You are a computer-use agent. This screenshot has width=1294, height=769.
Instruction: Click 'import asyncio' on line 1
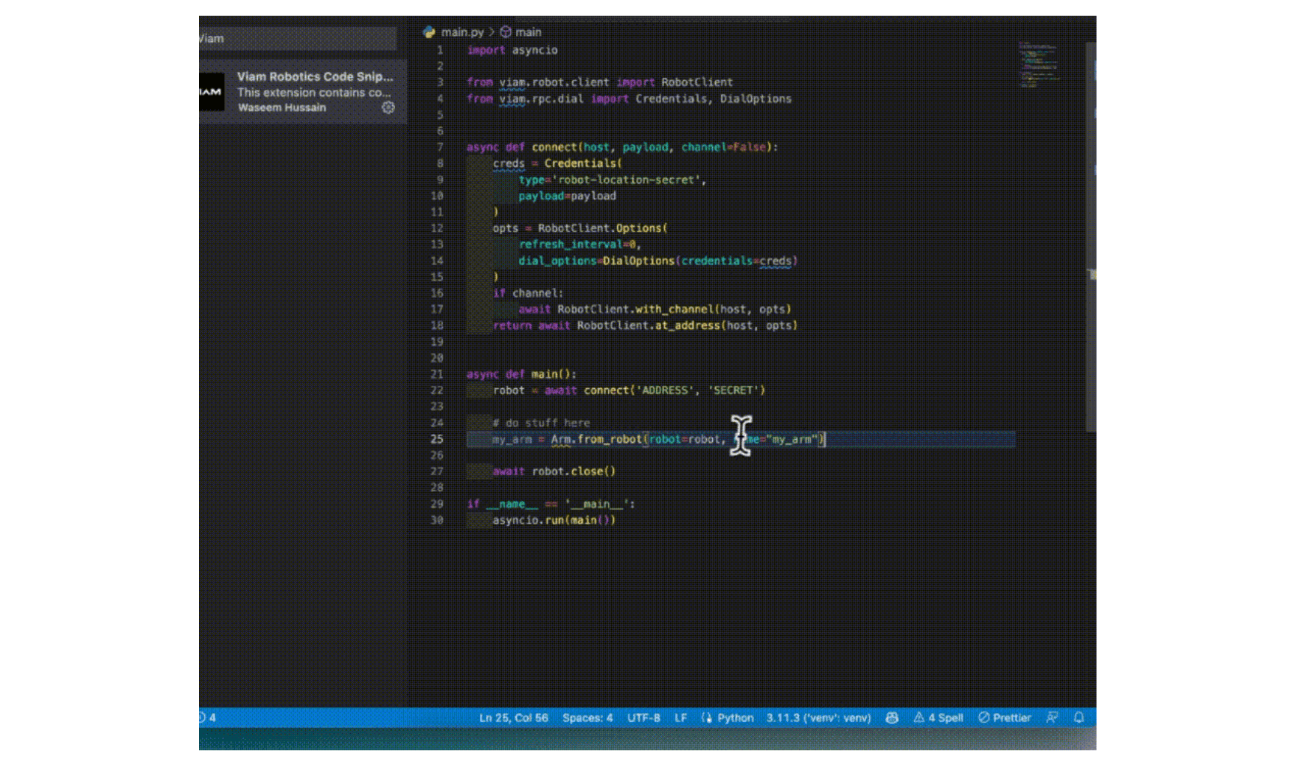click(x=512, y=50)
